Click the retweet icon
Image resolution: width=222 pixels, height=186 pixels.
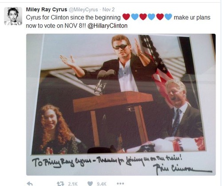61,184
